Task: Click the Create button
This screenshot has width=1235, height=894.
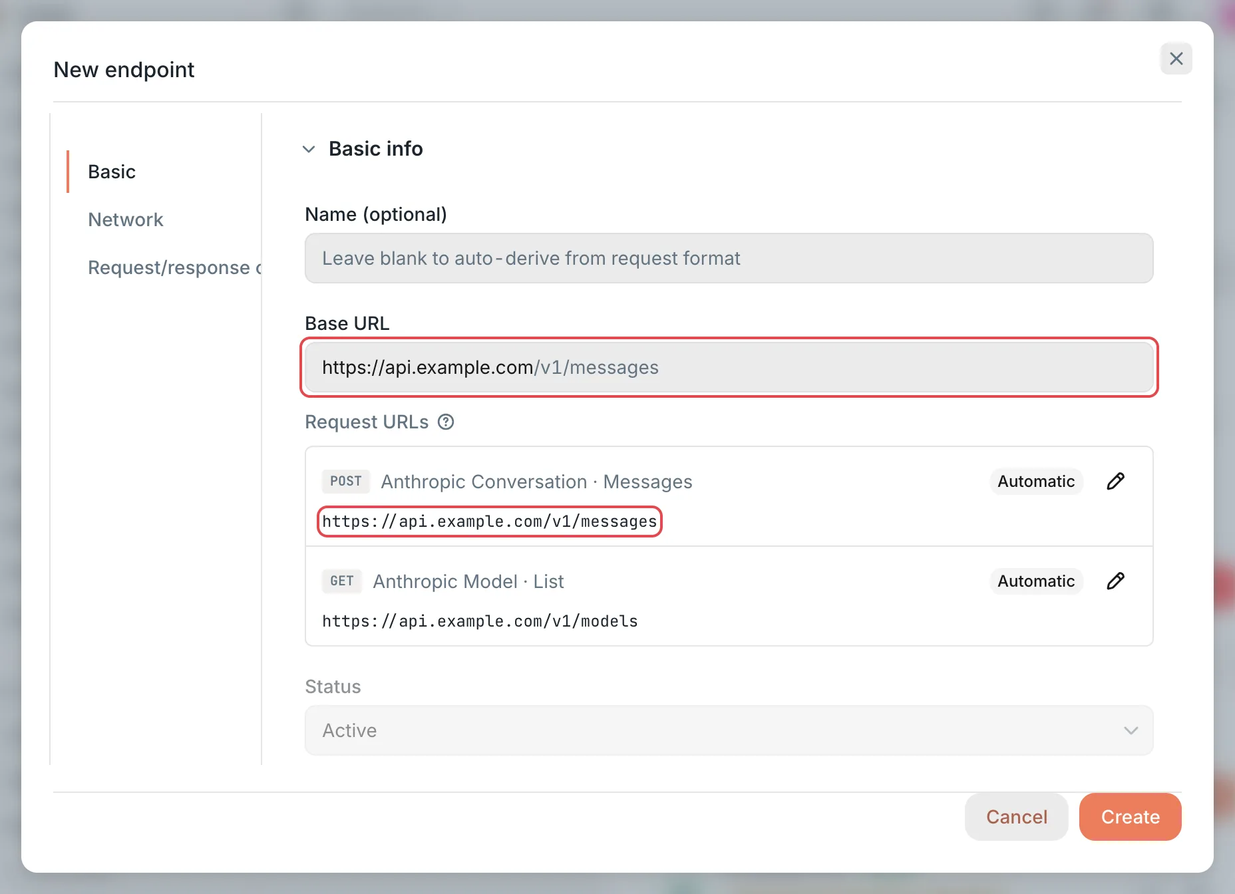Action: pyautogui.click(x=1130, y=817)
